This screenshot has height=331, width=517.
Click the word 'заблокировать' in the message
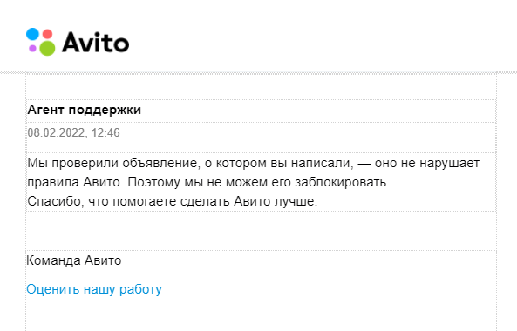tap(343, 182)
